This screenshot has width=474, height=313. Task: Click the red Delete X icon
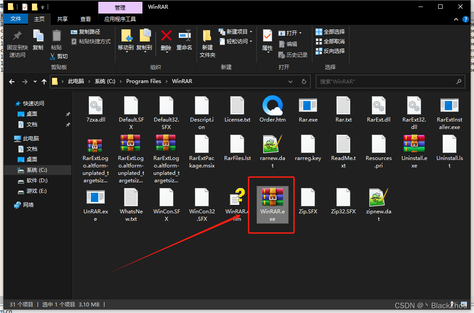[x=166, y=36]
